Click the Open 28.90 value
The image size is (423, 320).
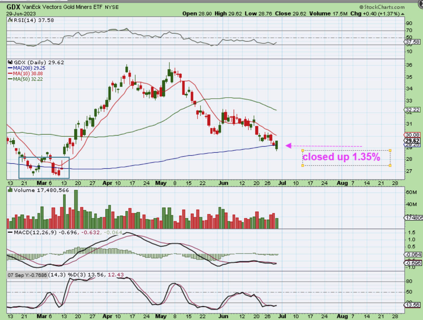pos(197,13)
